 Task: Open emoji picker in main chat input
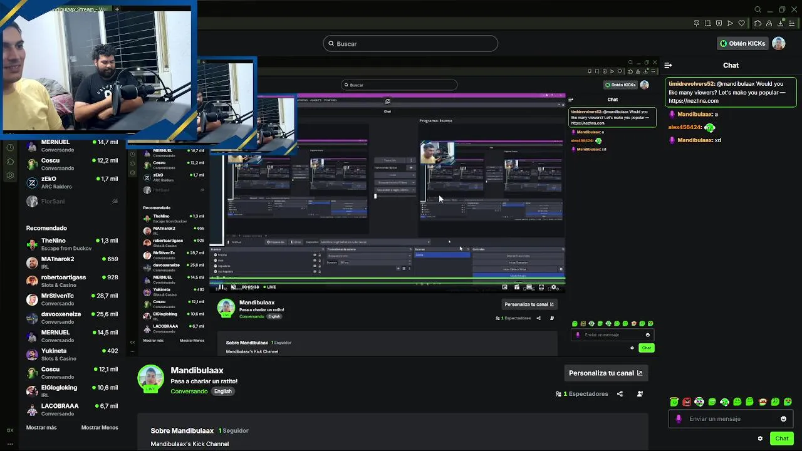783,419
